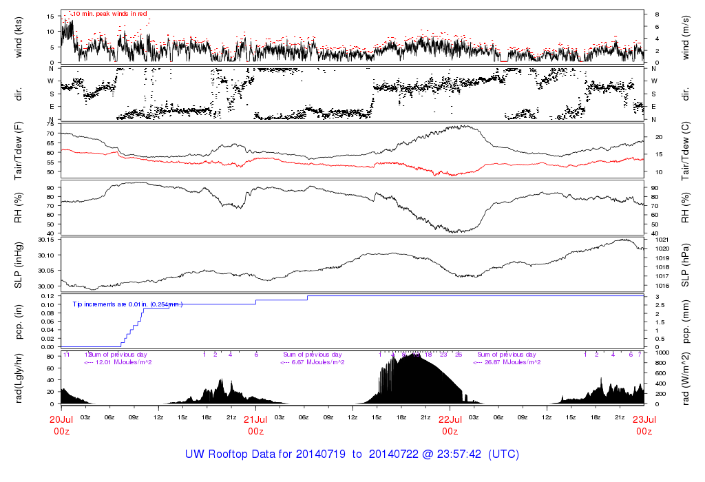The image size is (705, 482).
Task: Click the 'SLP (inHg)' axis label
Action: pyautogui.click(x=19, y=265)
